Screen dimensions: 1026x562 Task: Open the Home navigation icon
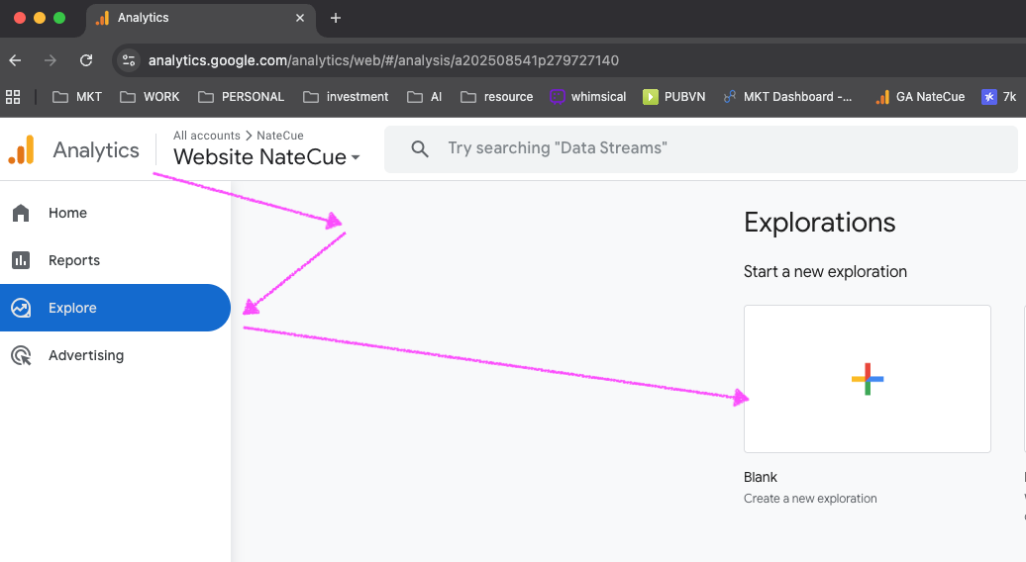(x=21, y=213)
